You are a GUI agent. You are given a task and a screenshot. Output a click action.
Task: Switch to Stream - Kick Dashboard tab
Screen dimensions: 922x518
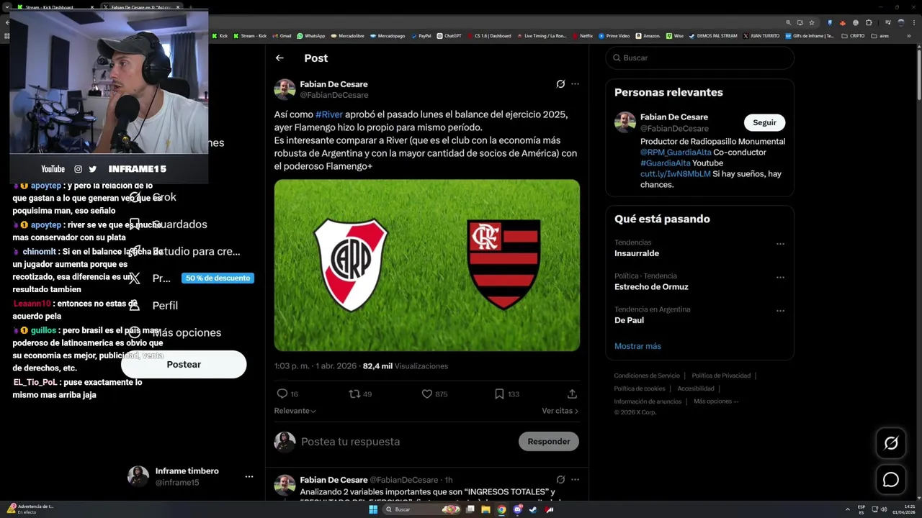pyautogui.click(x=55, y=7)
